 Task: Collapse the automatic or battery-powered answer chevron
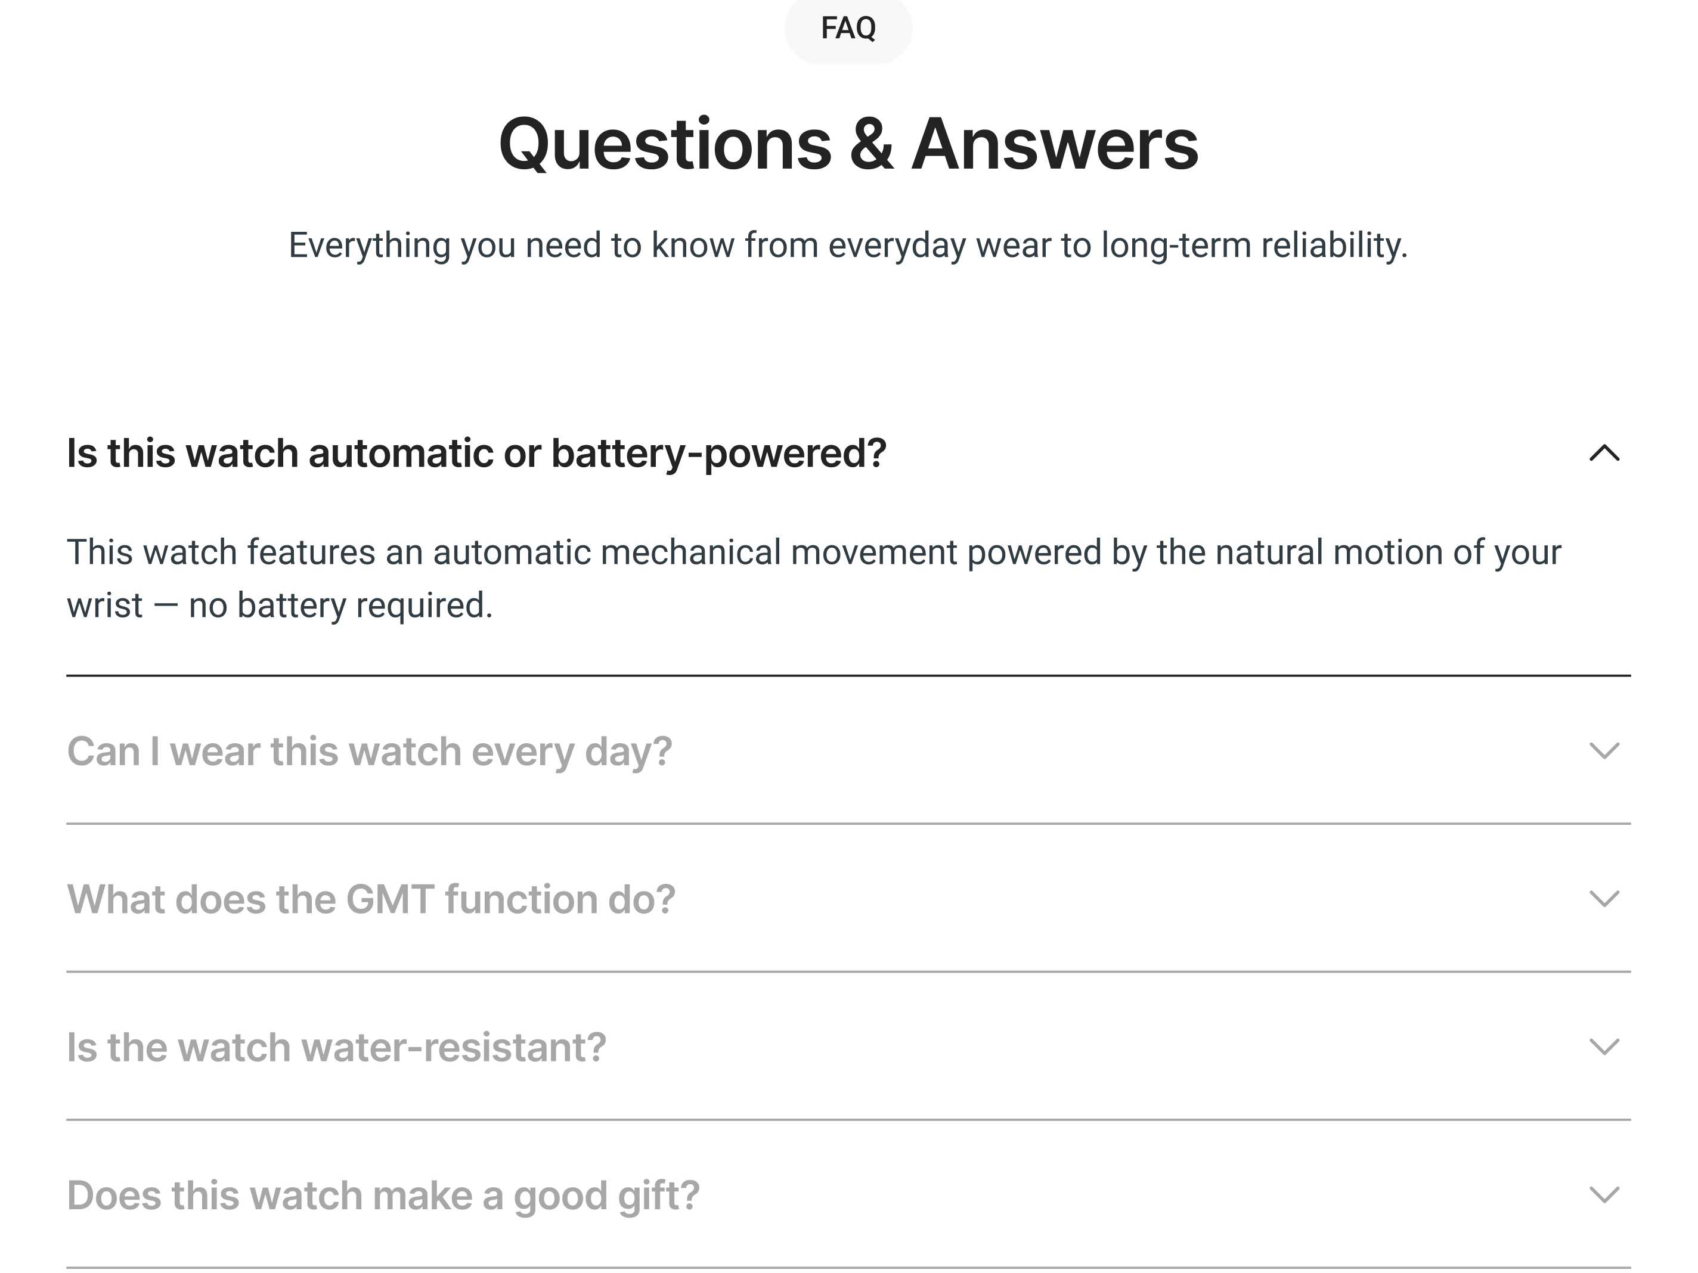[1604, 454]
